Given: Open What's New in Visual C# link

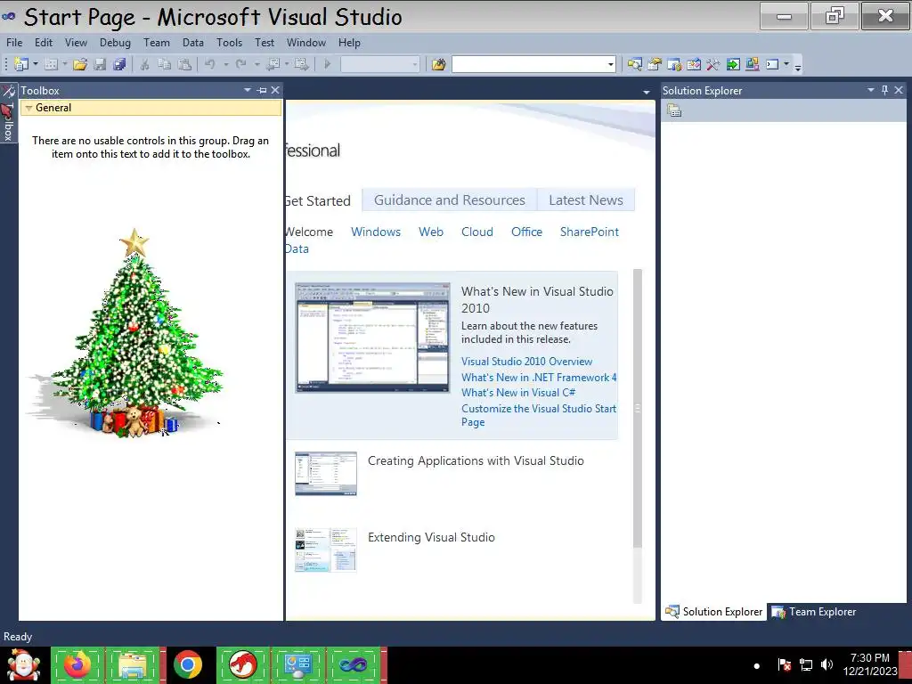Looking at the screenshot, I should click(x=518, y=393).
